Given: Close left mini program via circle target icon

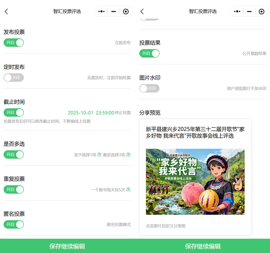Looking at the screenshot, I should pyautogui.click(x=126, y=12).
